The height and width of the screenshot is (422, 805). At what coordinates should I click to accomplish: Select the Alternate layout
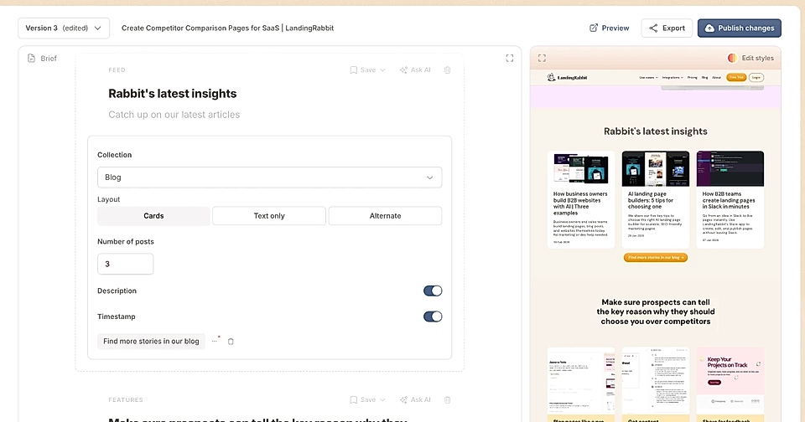point(385,216)
